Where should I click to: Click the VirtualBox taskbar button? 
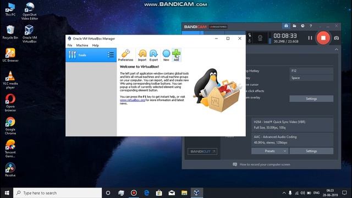(197, 193)
